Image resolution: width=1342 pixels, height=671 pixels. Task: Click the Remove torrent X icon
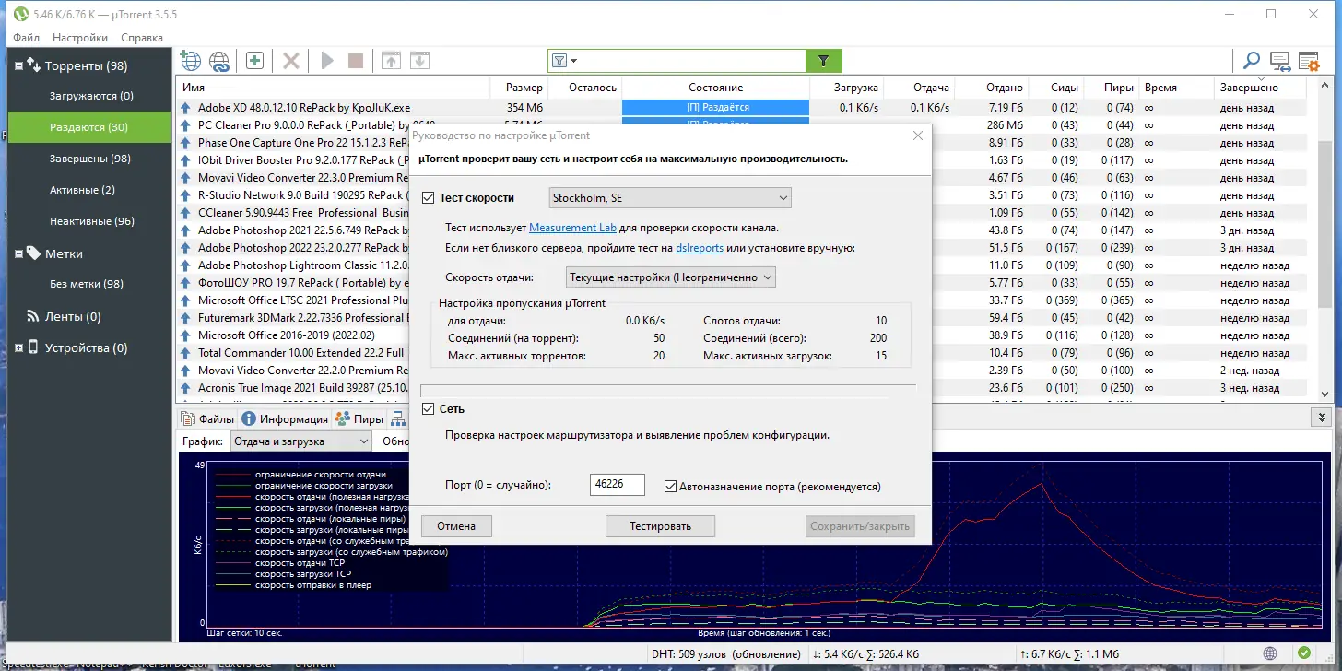click(x=290, y=61)
